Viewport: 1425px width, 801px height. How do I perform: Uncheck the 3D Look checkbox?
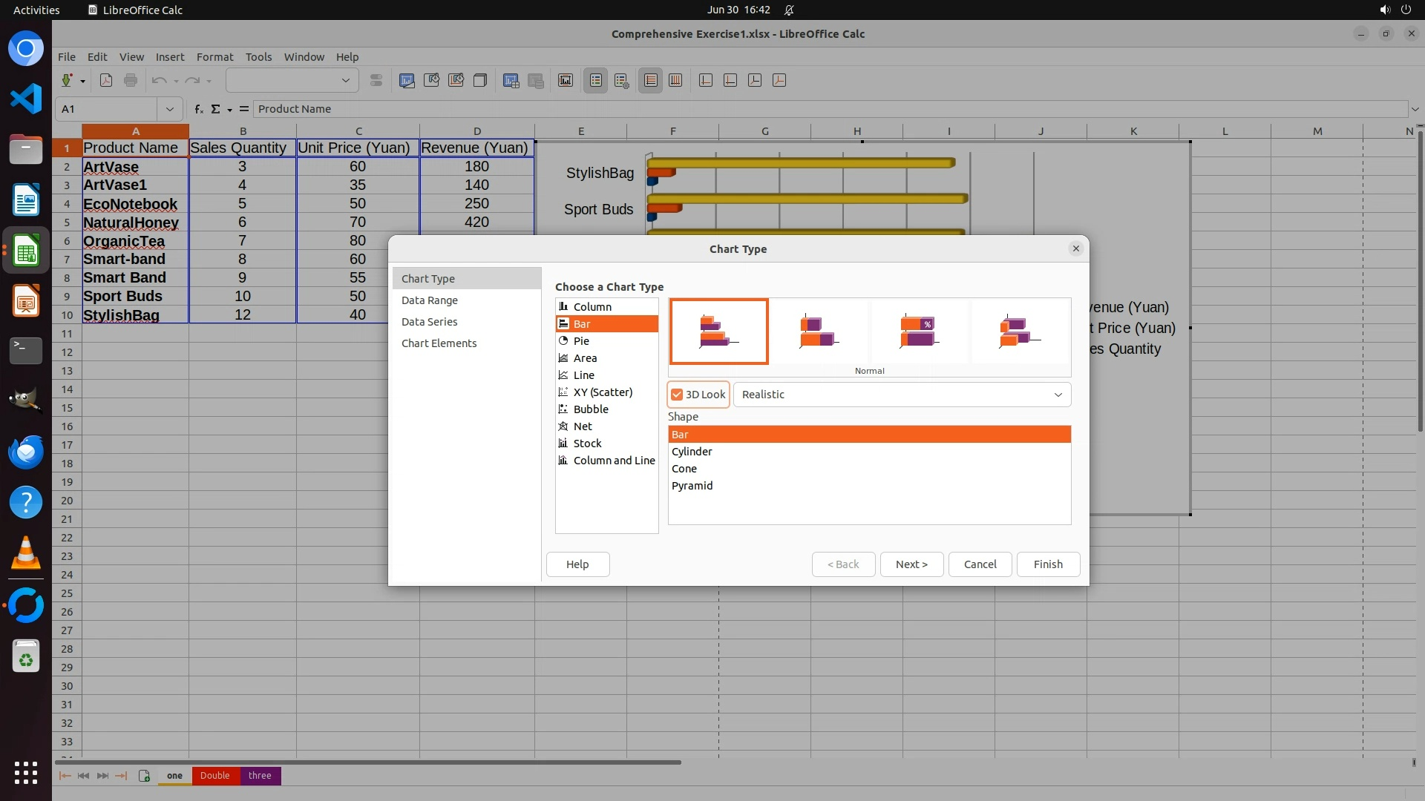point(677,395)
